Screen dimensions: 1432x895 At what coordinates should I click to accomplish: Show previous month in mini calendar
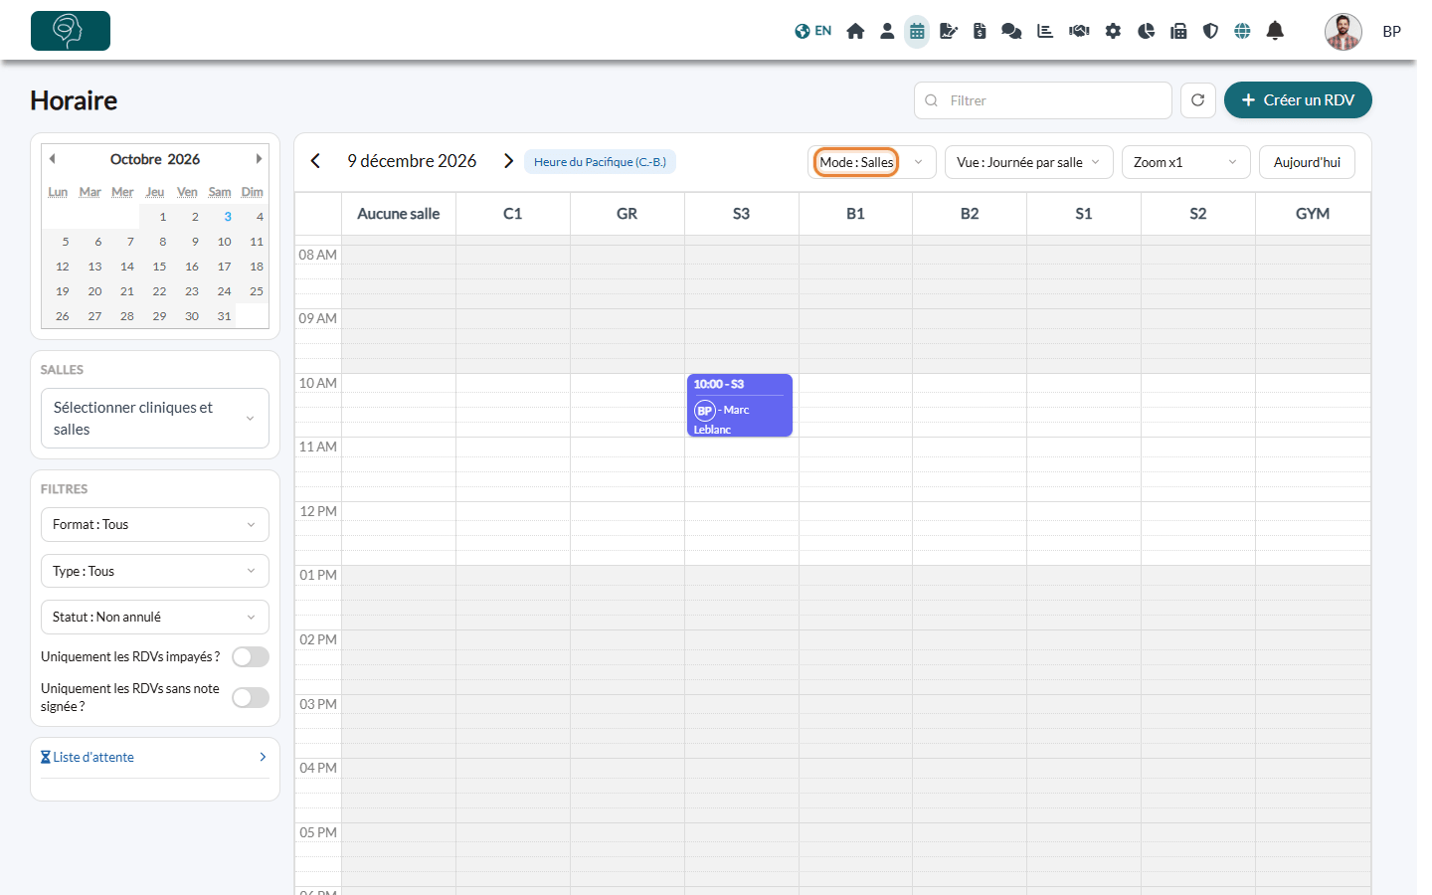point(53,159)
